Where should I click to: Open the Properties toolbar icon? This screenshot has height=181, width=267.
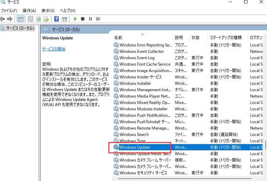(x=30, y=19)
